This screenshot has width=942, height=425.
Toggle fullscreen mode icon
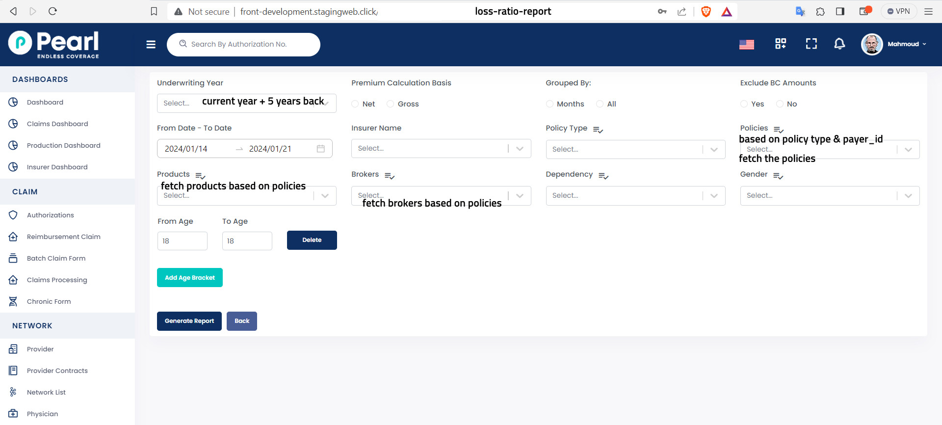(811, 44)
